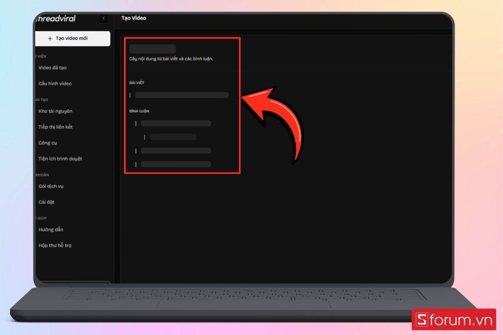Click the BÌNH LUẬN section label
The height and width of the screenshot is (335, 503).
[139, 111]
